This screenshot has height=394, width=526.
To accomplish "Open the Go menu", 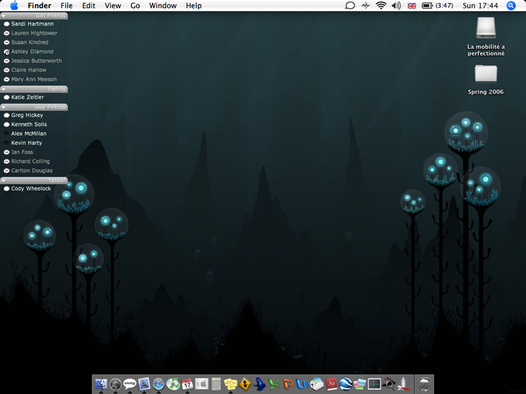I will (135, 6).
